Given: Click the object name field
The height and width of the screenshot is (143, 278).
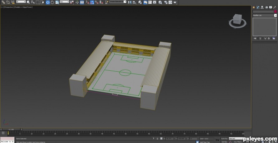Looking at the screenshot, I should pyautogui.click(x=263, y=11).
